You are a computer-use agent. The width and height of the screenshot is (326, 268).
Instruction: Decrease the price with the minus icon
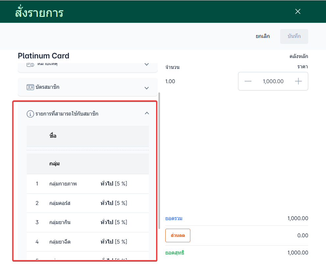[x=248, y=81]
